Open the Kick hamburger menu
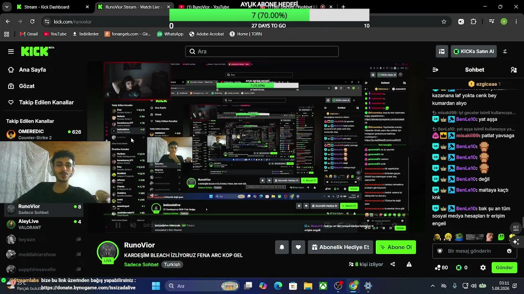524x294 pixels. point(11,51)
